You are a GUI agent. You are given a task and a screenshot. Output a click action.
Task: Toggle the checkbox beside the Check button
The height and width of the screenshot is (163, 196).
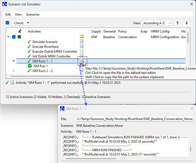pos(8,23)
